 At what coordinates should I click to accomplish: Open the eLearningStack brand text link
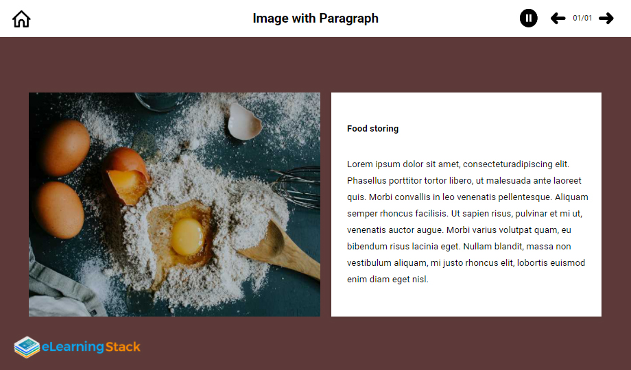[91, 347]
